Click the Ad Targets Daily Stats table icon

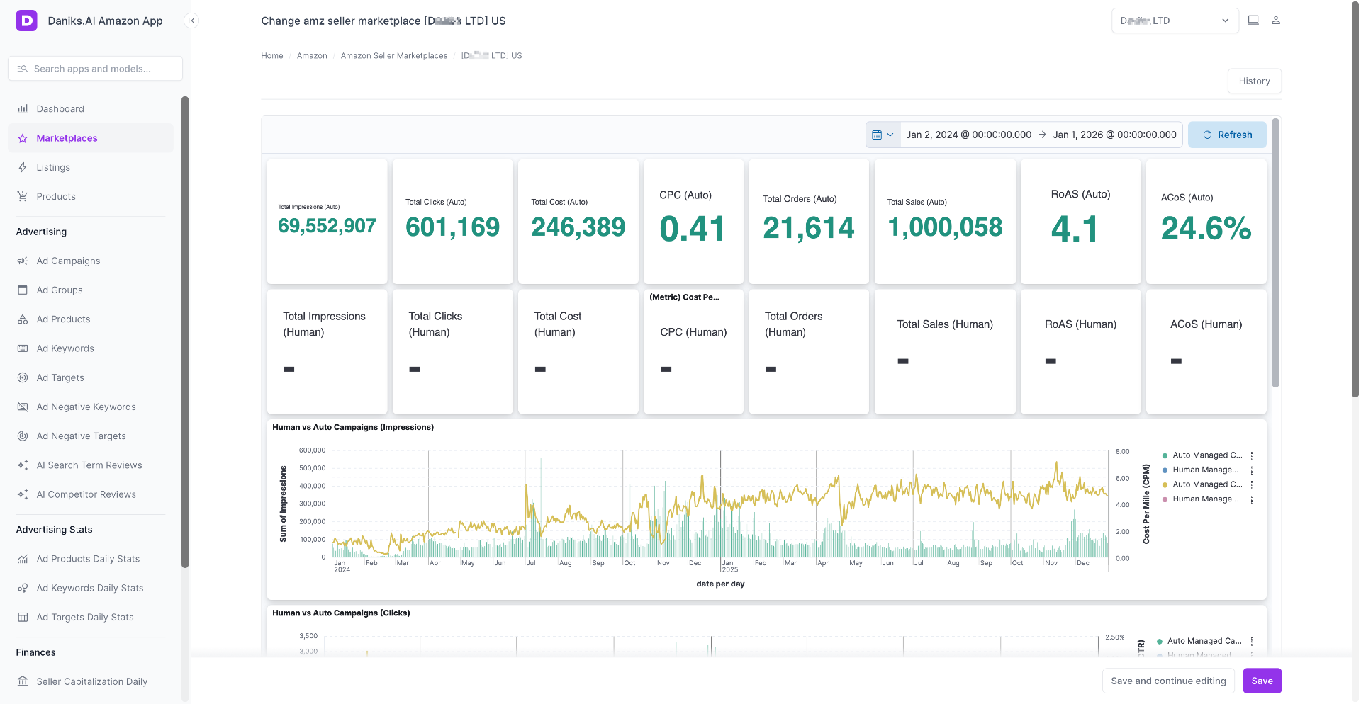[x=23, y=617]
